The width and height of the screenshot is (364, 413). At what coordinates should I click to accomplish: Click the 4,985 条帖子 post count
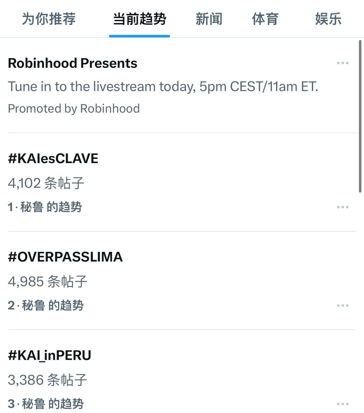click(x=47, y=281)
